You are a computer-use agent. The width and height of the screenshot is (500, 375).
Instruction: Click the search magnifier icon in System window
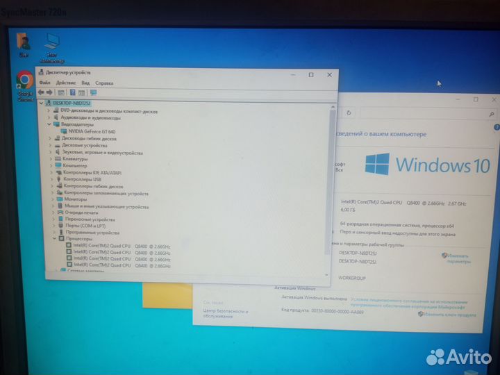tap(492, 114)
